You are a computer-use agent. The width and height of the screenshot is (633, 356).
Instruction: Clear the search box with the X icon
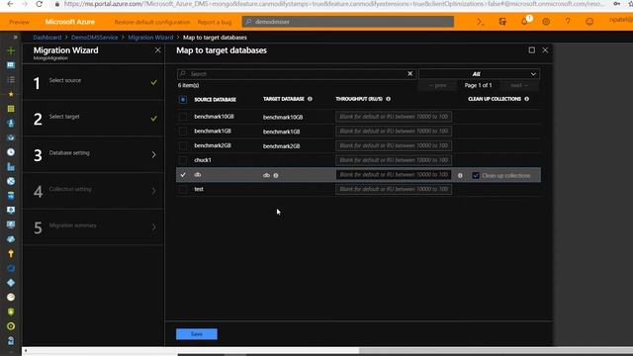click(x=410, y=73)
